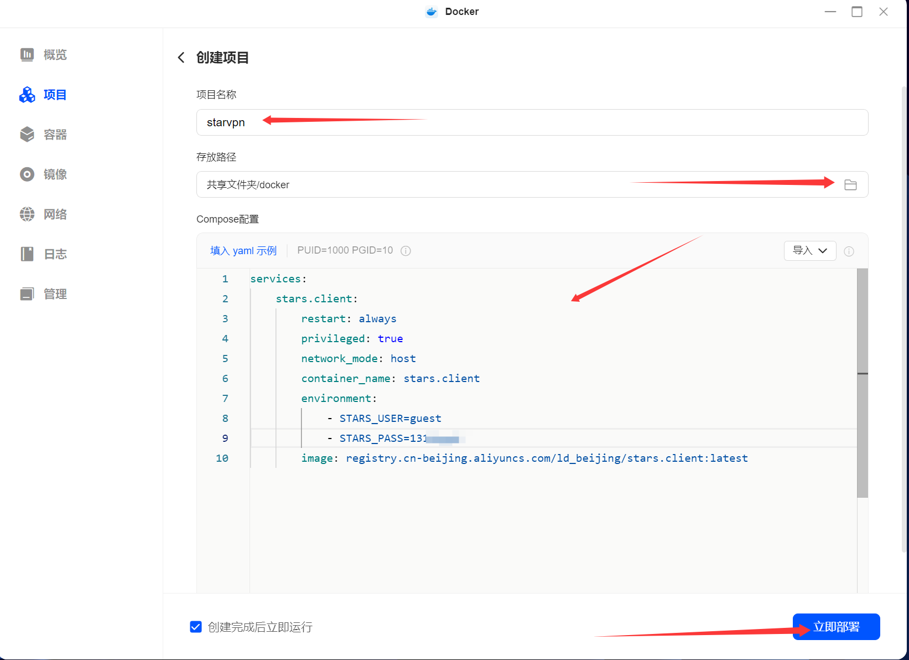Close the Docker window
The height and width of the screenshot is (660, 909).
pyautogui.click(x=884, y=12)
